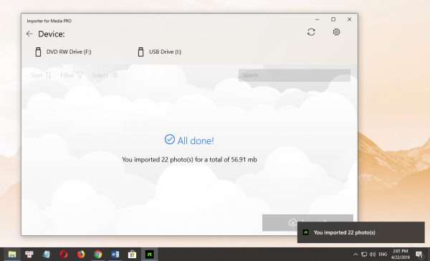Image resolution: width=430 pixels, height=261 pixels.
Task: Show hidden system tray icons
Action: point(355,255)
